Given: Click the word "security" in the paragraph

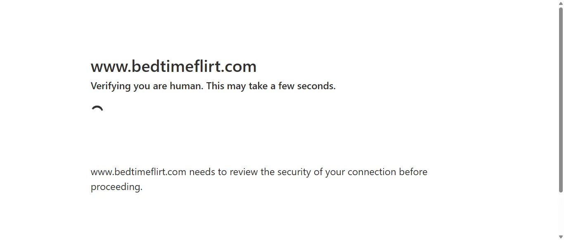Looking at the screenshot, I should click(x=294, y=172).
